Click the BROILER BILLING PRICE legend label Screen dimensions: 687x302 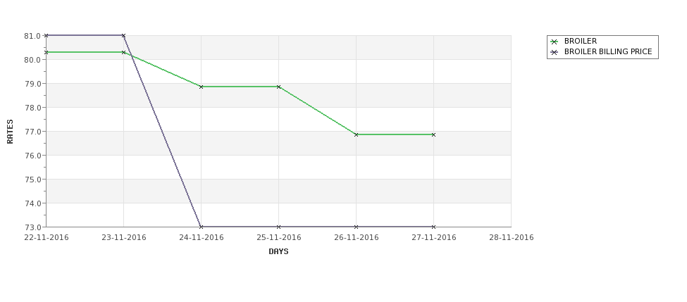[x=608, y=51]
